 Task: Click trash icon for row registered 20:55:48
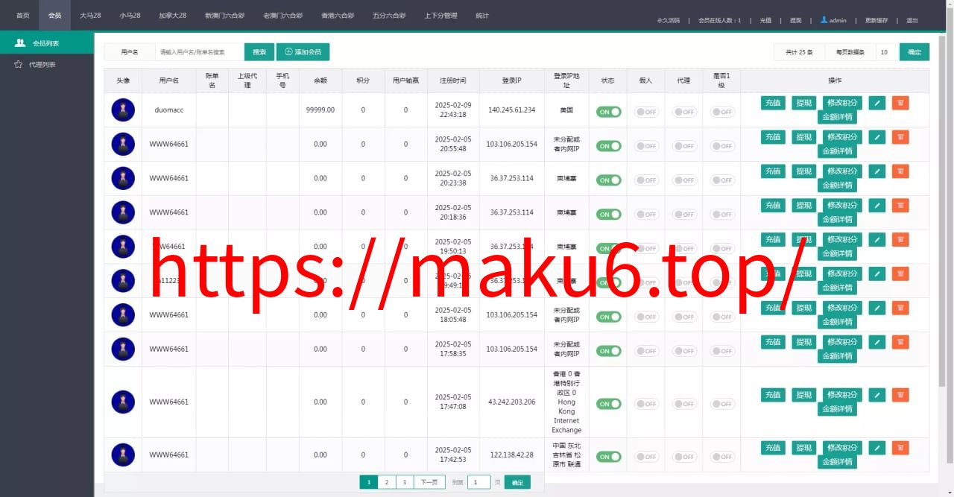coord(900,137)
